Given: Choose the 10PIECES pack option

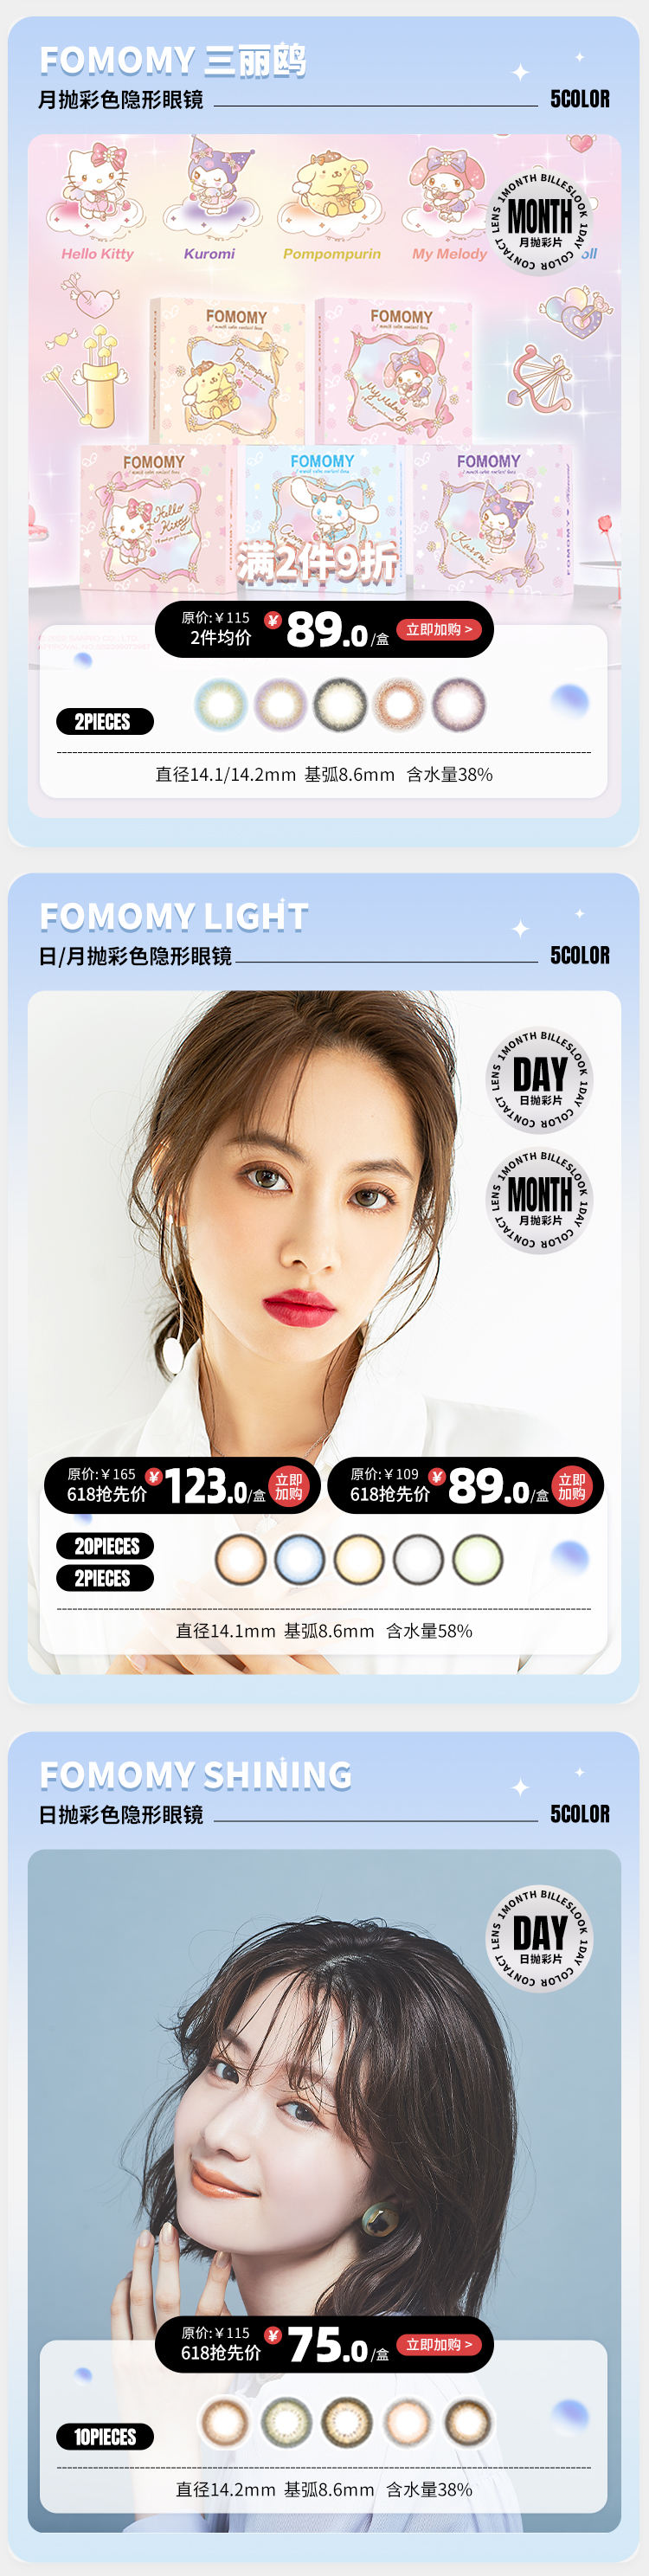Looking at the screenshot, I should [x=105, y=2437].
